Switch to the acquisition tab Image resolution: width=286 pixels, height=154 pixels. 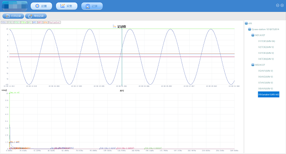pos(67,6)
